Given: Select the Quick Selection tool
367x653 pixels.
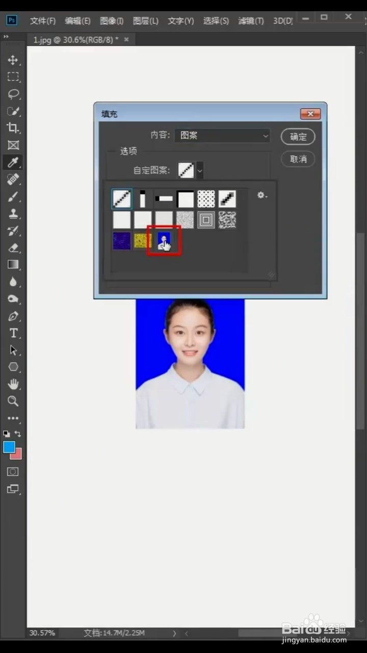Looking at the screenshot, I should point(13,111).
